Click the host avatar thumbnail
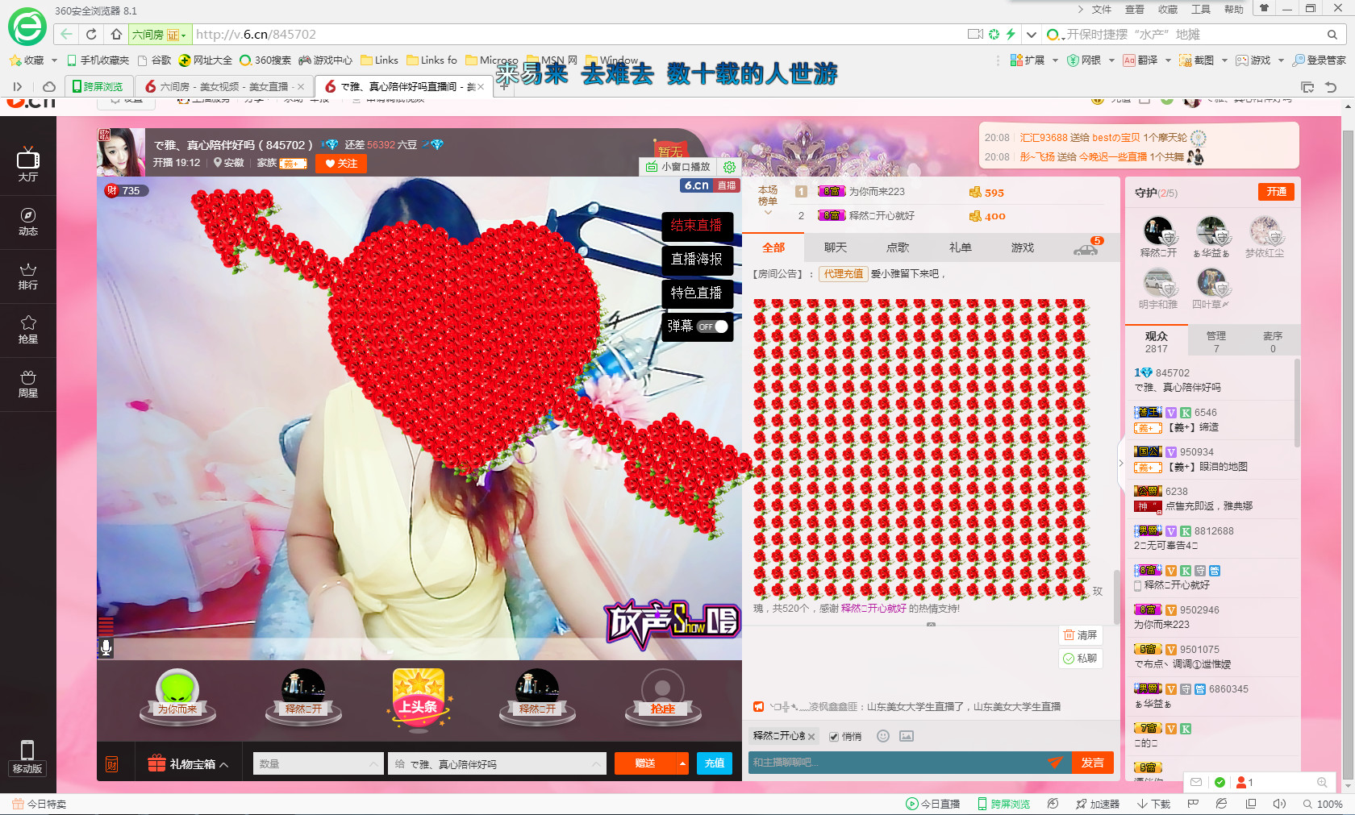The height and width of the screenshot is (815, 1355). [121, 152]
